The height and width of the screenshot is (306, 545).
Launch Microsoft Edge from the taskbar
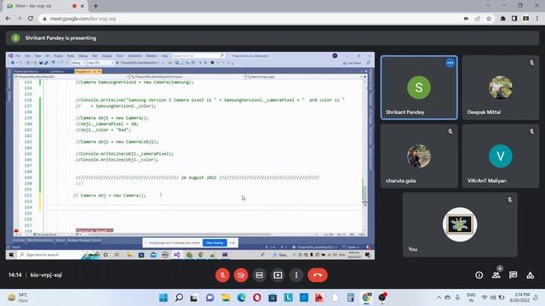point(242,297)
